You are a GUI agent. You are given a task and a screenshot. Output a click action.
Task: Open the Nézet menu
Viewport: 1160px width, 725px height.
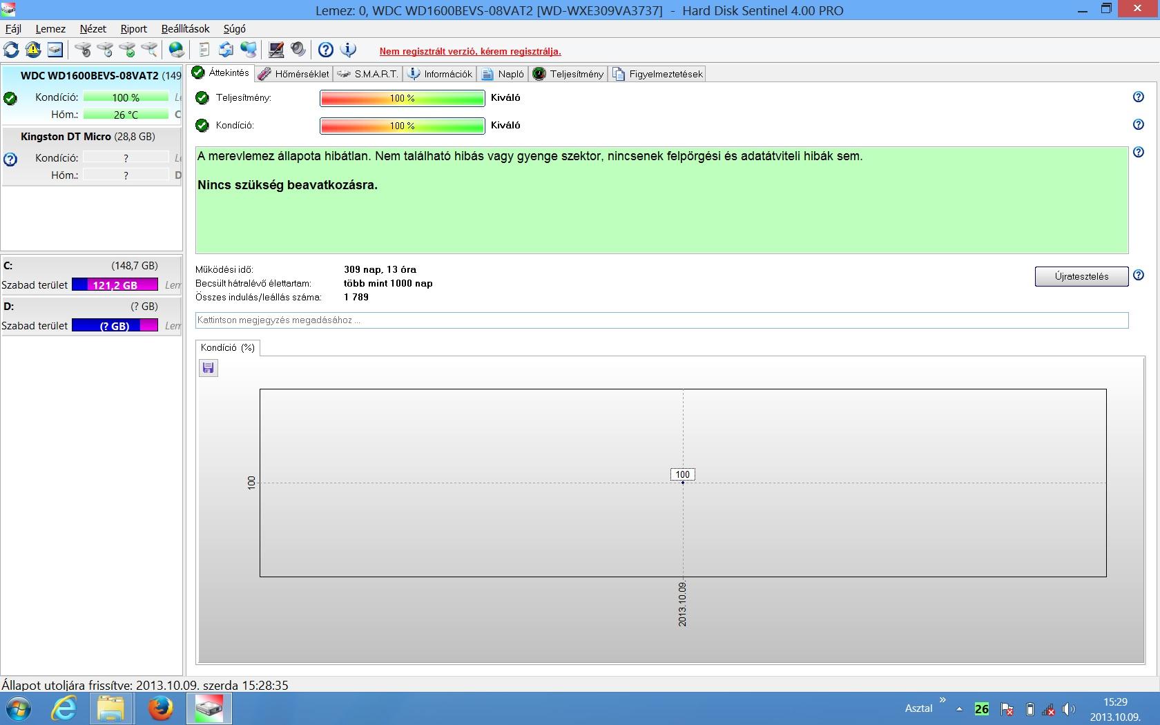click(x=93, y=29)
